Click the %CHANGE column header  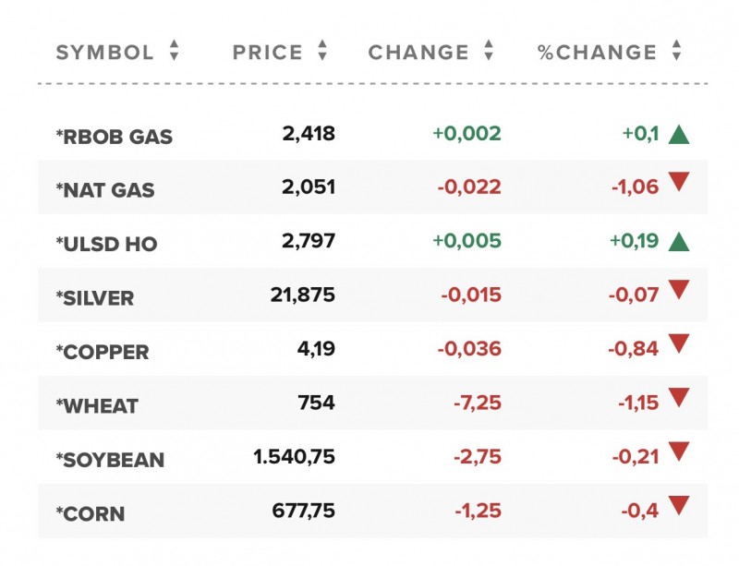pyautogui.click(x=597, y=53)
